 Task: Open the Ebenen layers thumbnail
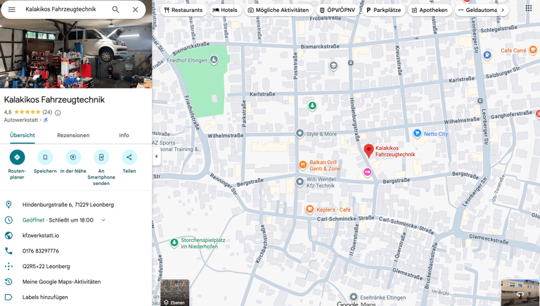coord(175,293)
